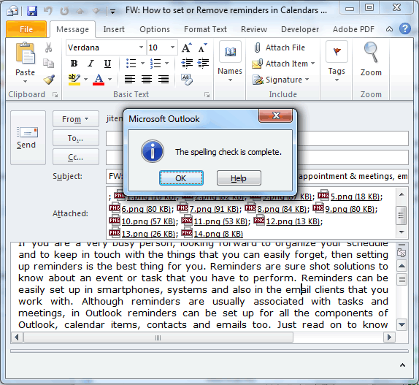The width and height of the screenshot is (419, 385).
Task: Toggle Bold formatting
Action: pyautogui.click(x=74, y=64)
